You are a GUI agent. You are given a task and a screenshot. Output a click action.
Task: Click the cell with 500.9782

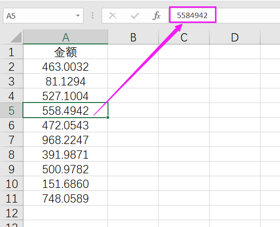pyautogui.click(x=65, y=169)
